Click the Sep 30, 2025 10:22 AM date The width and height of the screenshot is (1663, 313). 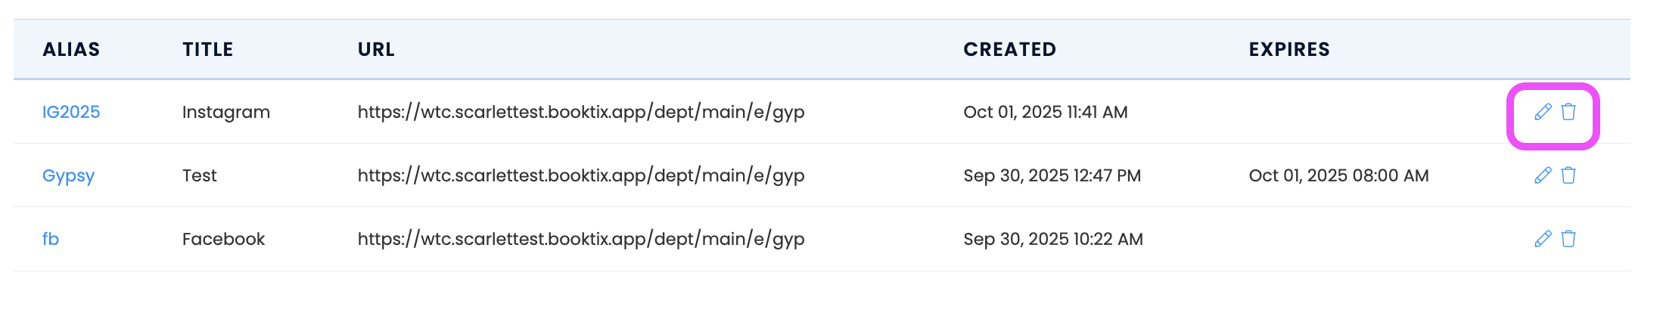pos(1052,239)
